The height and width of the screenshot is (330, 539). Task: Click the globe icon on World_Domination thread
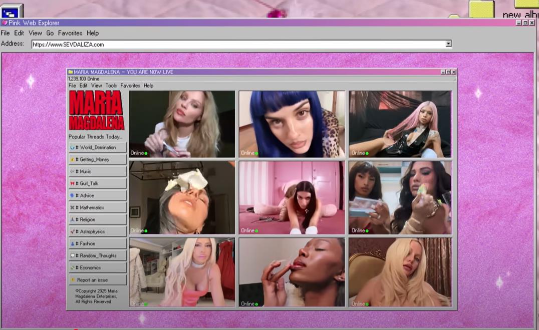tap(73, 147)
